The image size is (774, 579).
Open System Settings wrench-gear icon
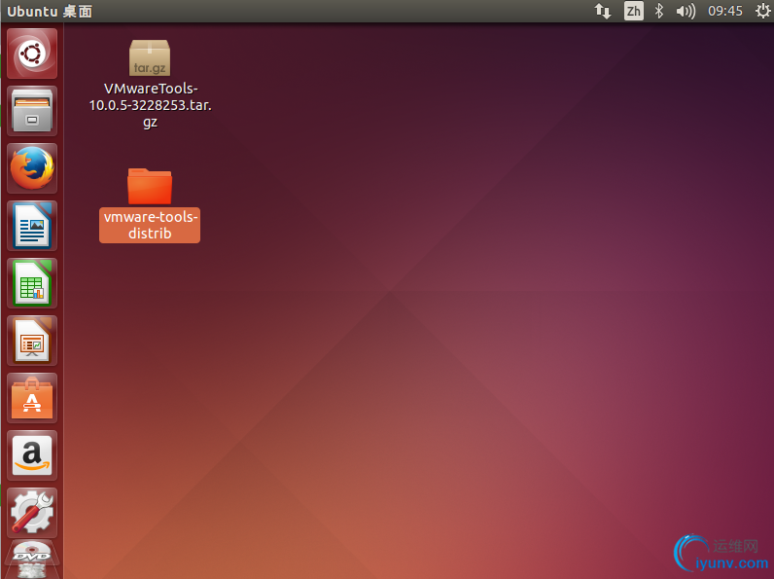click(32, 513)
